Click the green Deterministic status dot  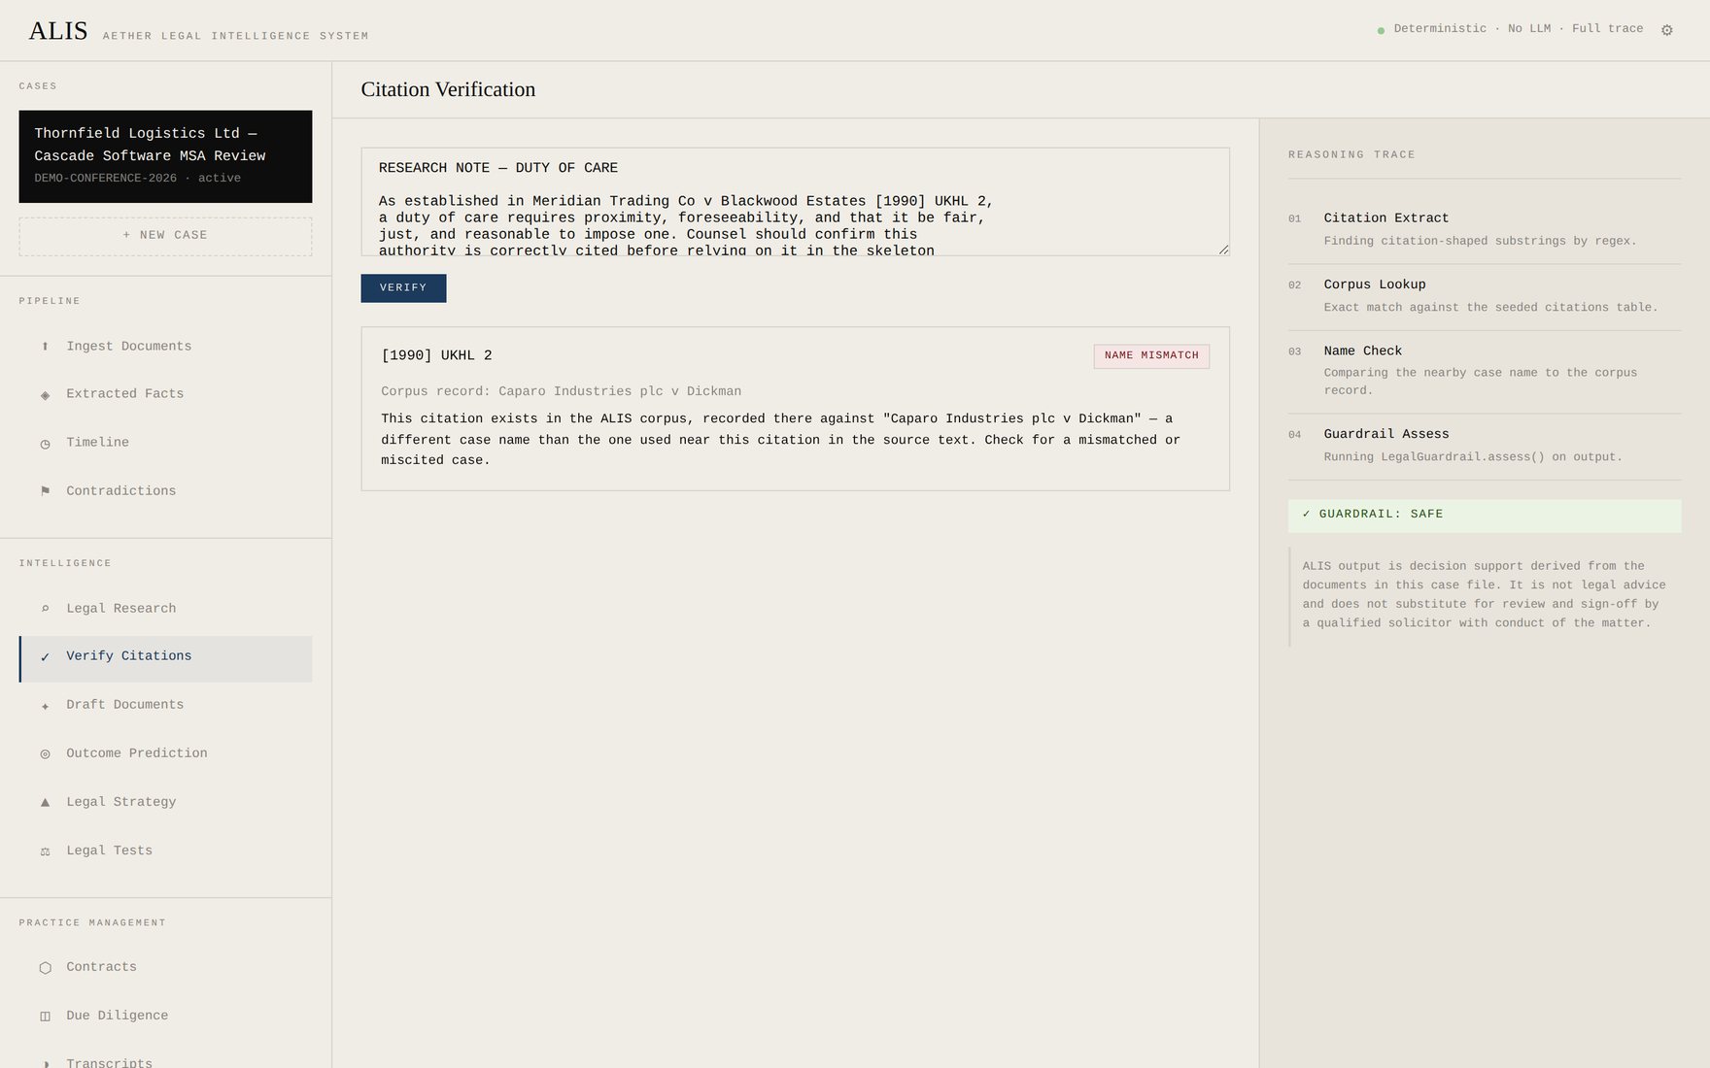tap(1381, 31)
